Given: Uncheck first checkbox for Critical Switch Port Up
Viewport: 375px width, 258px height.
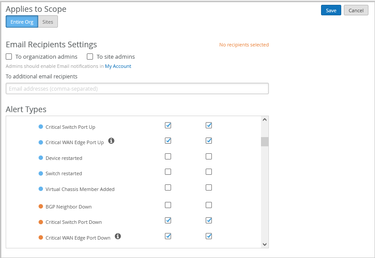Looking at the screenshot, I should pyautogui.click(x=168, y=125).
